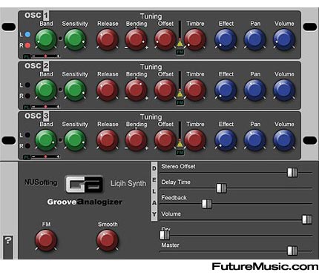The width and height of the screenshot is (319, 278).
Task: Click the OSC 3 FM indicator icon
Action: [180, 153]
